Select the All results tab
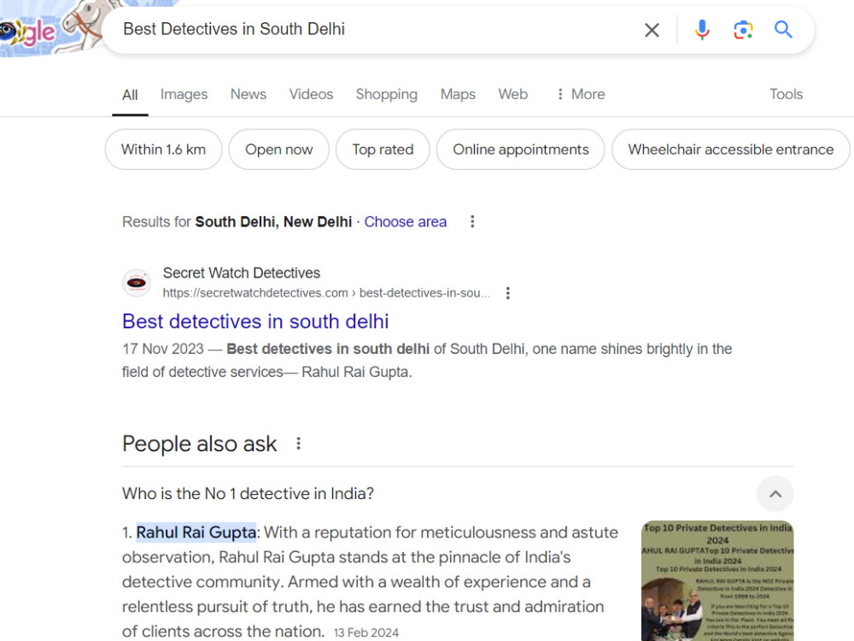Image resolution: width=854 pixels, height=641 pixels. [130, 95]
